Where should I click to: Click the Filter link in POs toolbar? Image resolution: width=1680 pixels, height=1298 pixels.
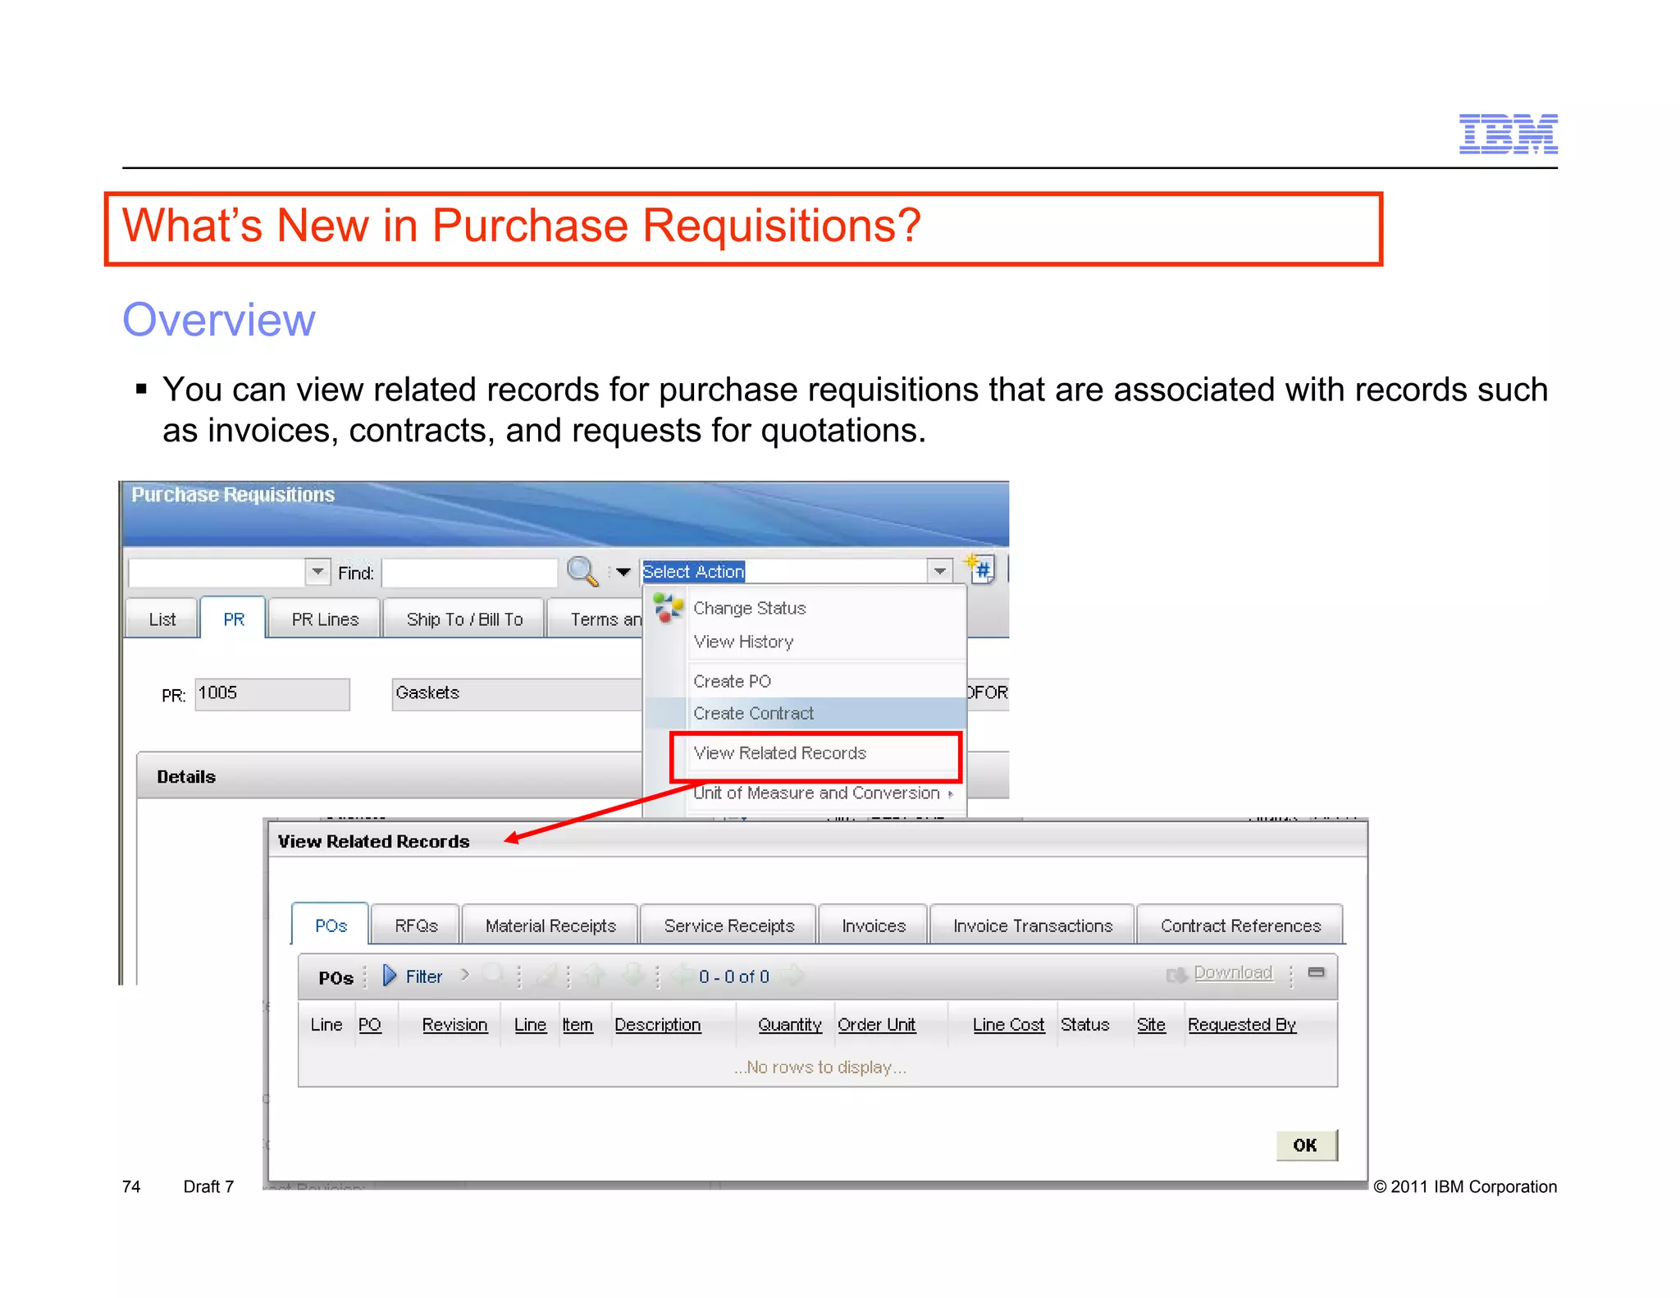[423, 976]
